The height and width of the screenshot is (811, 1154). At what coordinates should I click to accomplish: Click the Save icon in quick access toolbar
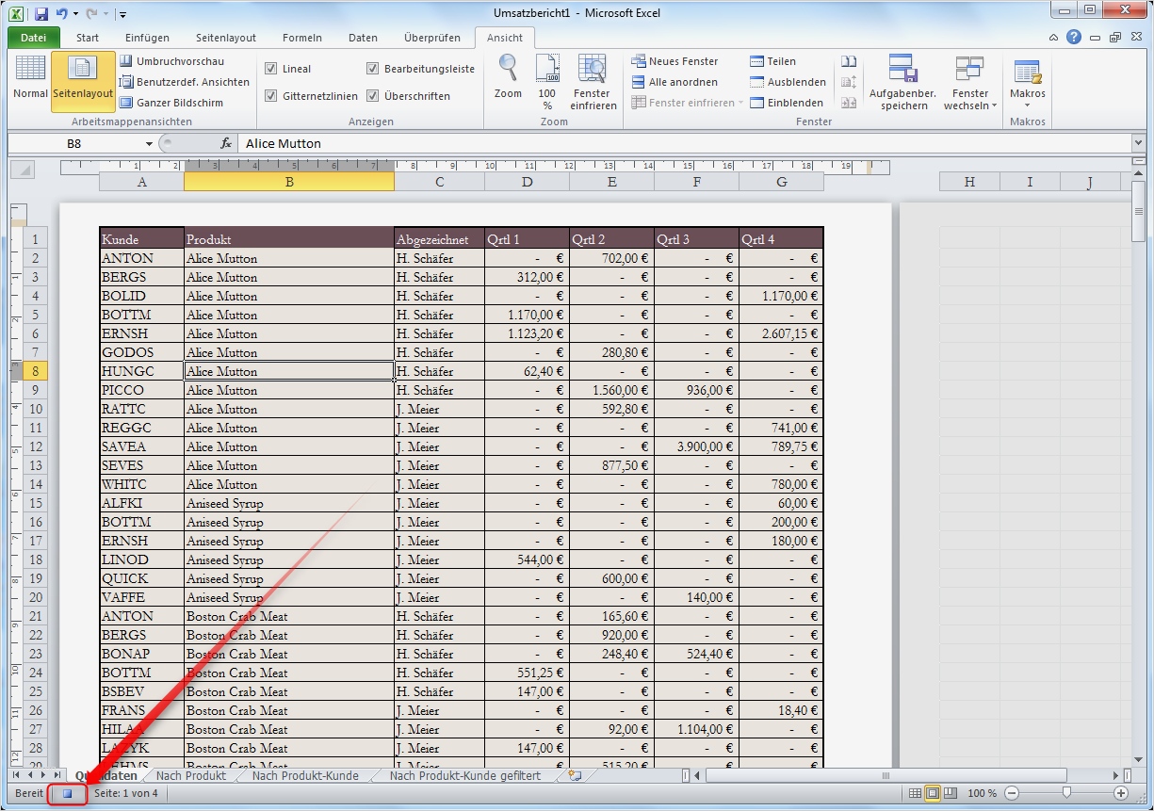[x=41, y=14]
